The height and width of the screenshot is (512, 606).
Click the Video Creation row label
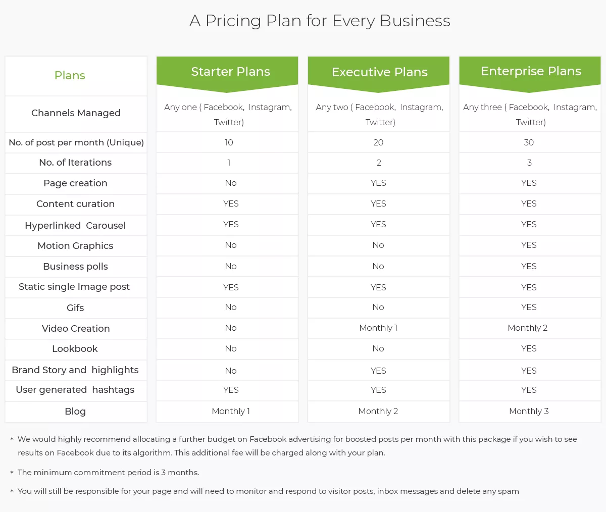click(x=76, y=329)
